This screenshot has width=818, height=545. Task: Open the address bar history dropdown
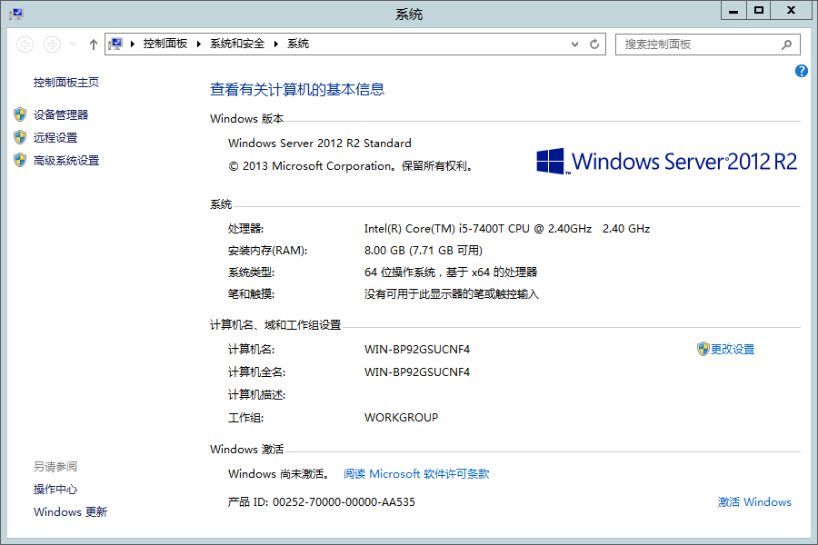(x=574, y=45)
